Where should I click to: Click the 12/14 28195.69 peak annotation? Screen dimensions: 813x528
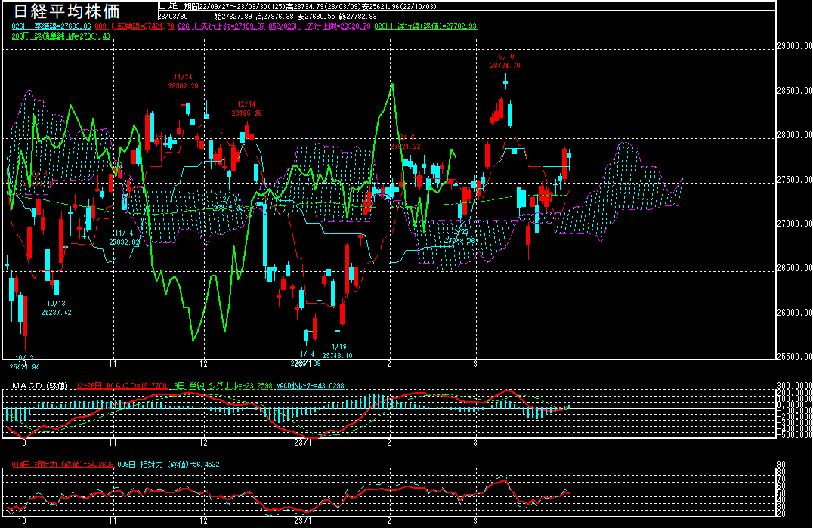[247, 109]
